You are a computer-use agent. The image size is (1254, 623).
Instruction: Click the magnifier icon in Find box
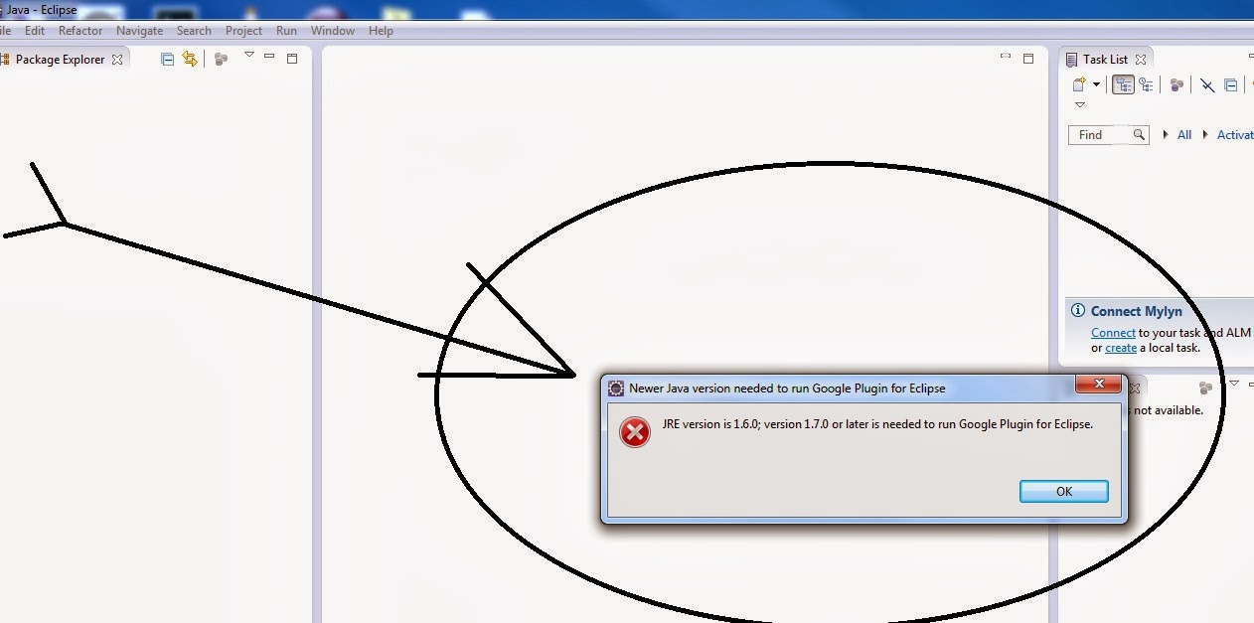coord(1139,135)
